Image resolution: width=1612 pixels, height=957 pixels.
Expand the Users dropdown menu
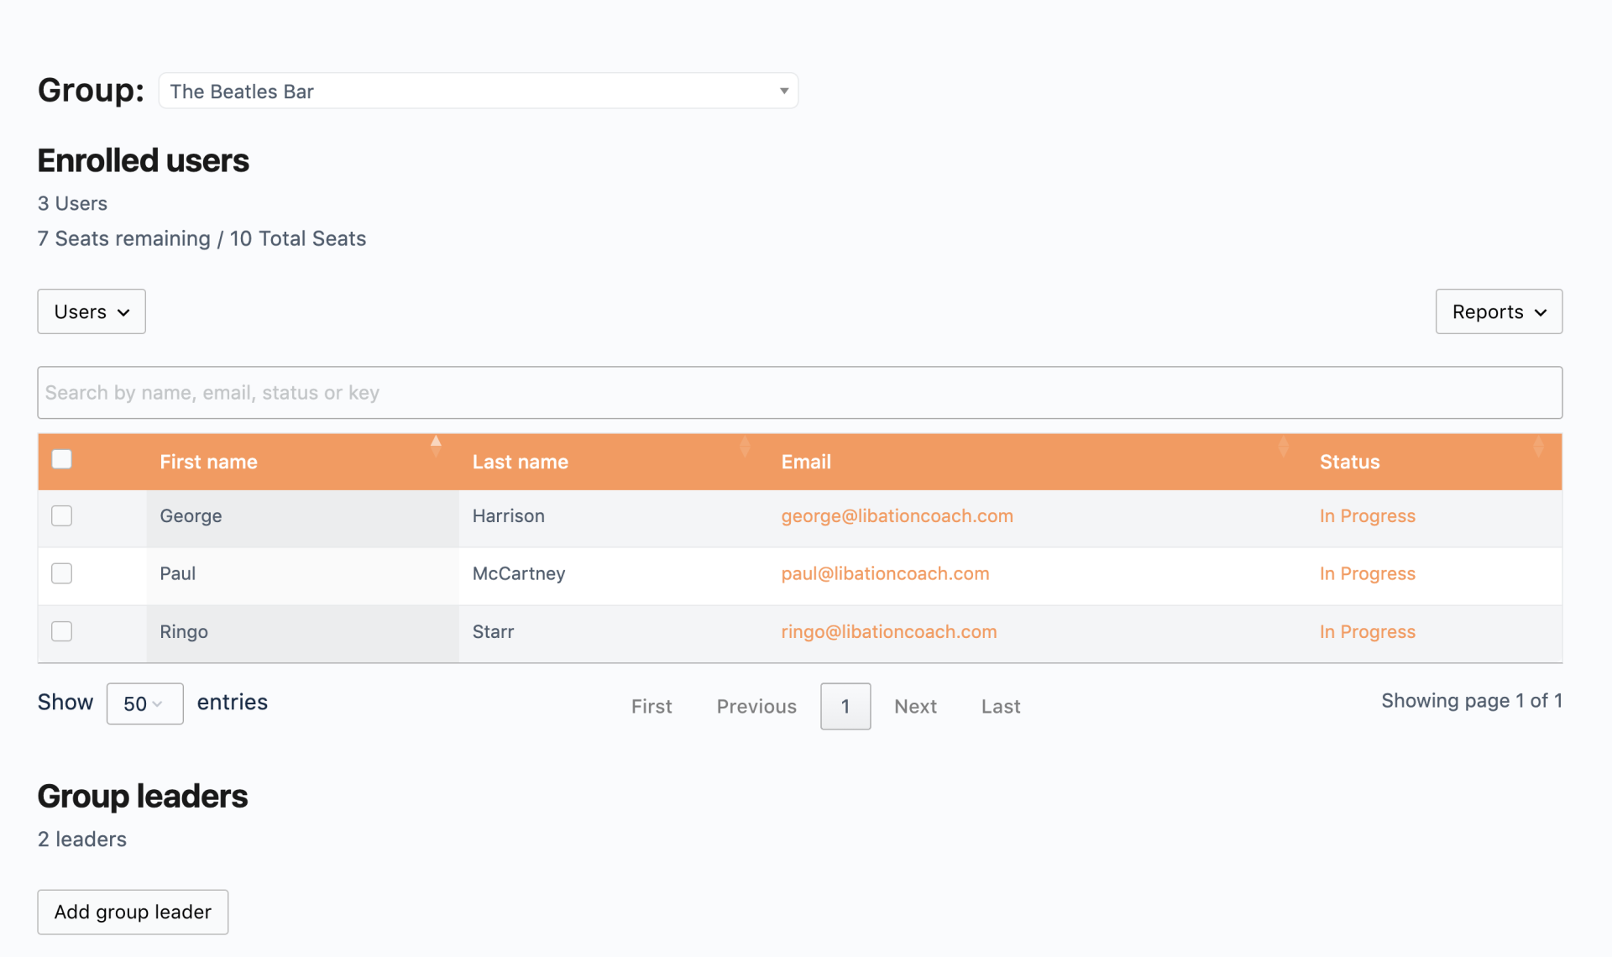tap(92, 311)
